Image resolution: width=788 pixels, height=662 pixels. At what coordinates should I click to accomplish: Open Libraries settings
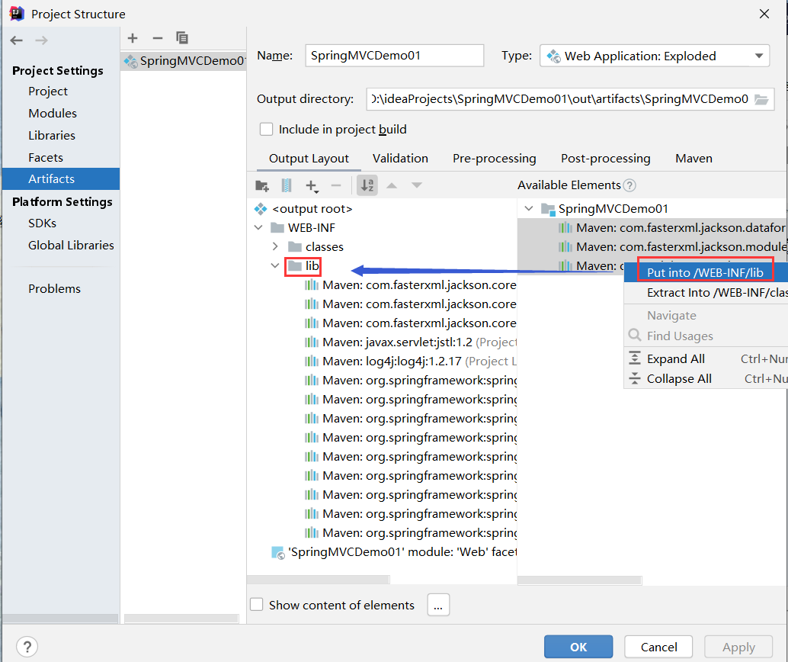(x=52, y=135)
